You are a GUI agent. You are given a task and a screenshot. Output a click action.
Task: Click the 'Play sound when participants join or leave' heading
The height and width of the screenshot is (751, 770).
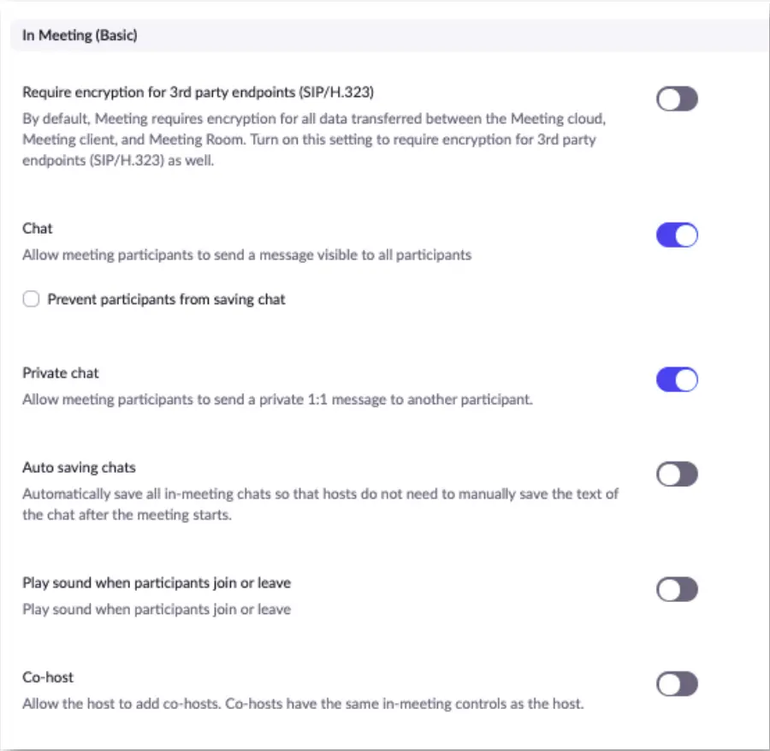point(157,583)
